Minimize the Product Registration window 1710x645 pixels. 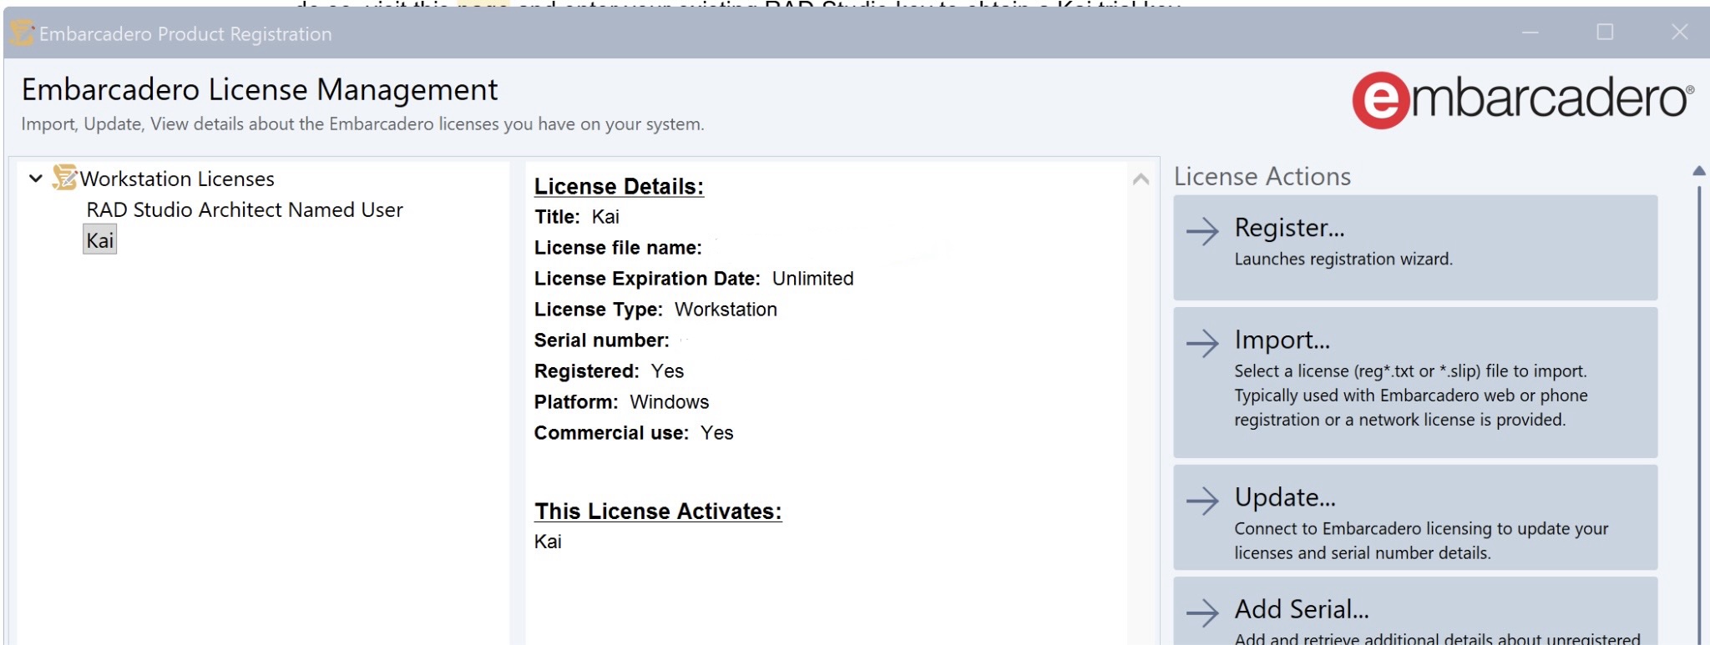click(x=1530, y=33)
